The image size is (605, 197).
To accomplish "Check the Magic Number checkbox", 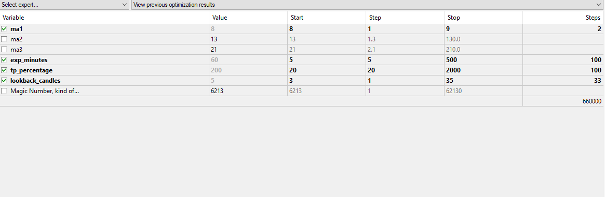I will click(4, 91).
